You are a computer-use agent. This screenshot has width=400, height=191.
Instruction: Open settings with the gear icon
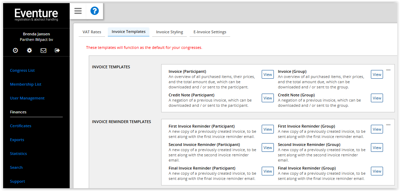tap(29, 50)
